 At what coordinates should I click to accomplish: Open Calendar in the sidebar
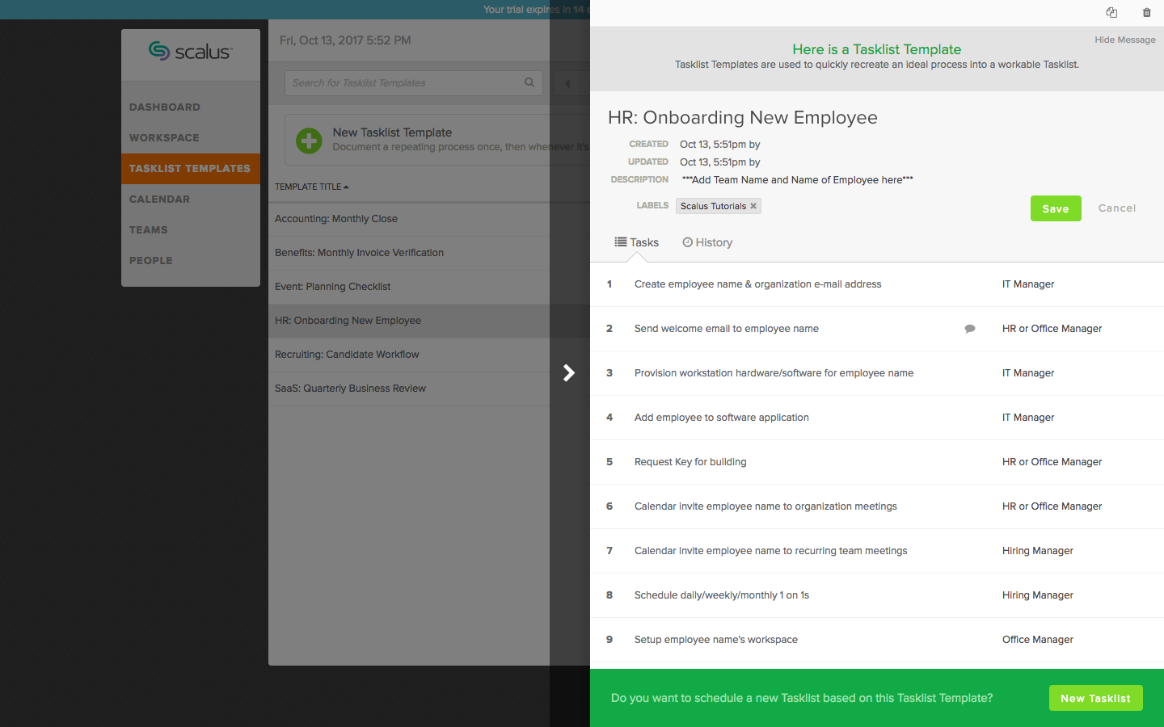pos(159,200)
